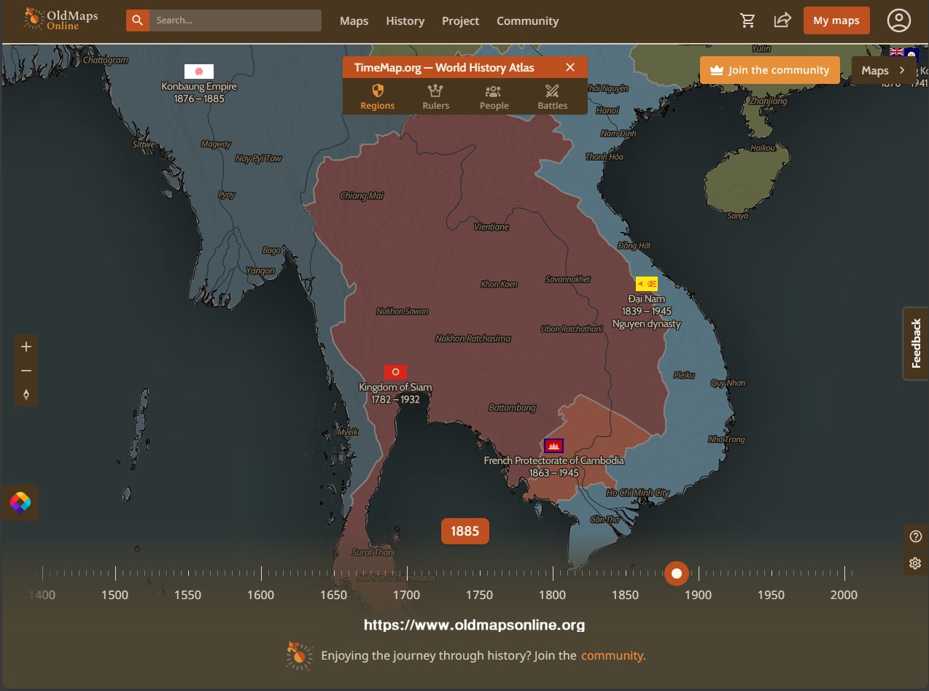Open the Community menu
Screen dimensions: 929x691
click(527, 20)
